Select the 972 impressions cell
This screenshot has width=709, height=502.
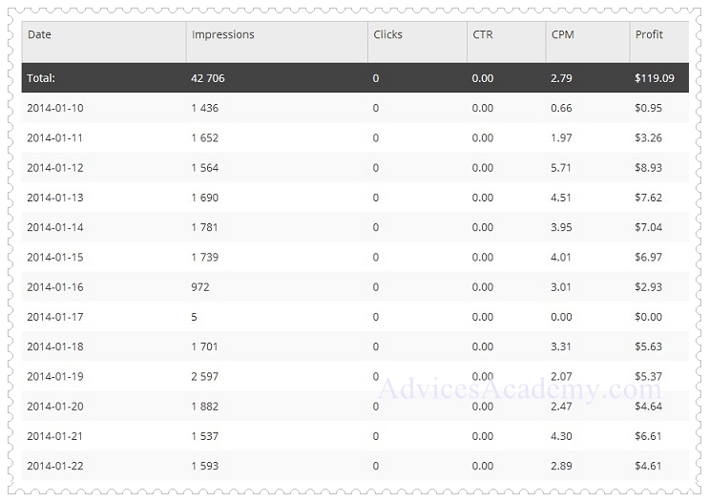coord(200,287)
